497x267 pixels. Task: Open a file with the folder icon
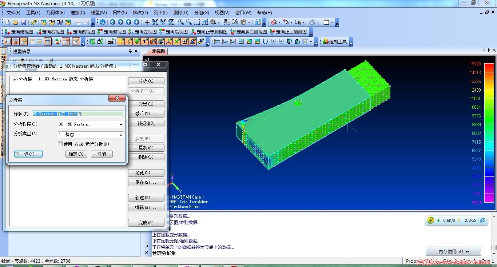pos(15,22)
